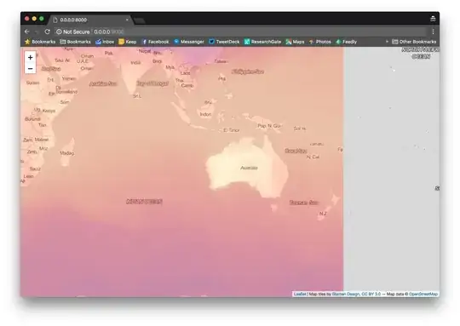The width and height of the screenshot is (460, 326).
Task: Focus the 0.0.0.0 address bar
Action: (240, 31)
